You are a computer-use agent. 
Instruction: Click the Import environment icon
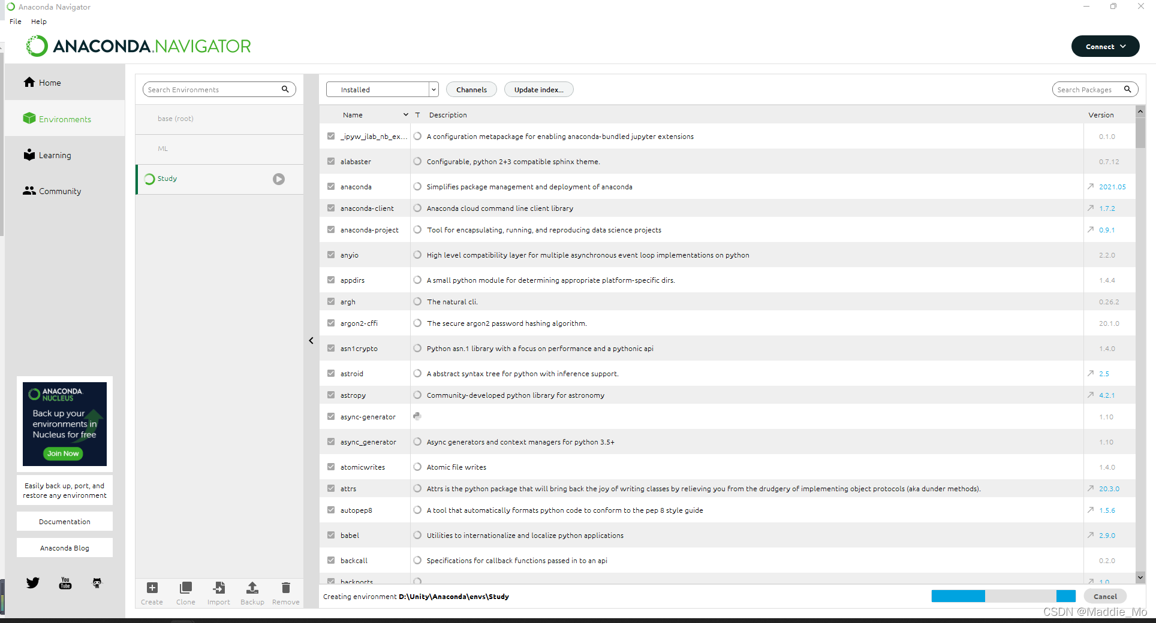click(x=219, y=588)
